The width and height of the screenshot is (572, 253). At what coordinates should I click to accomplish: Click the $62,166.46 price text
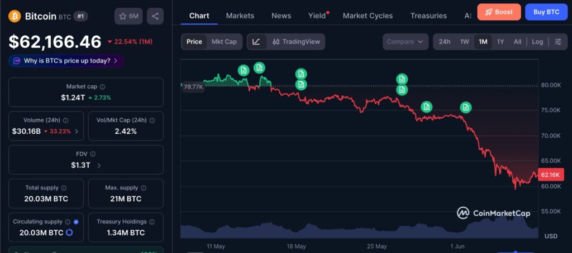pos(55,42)
